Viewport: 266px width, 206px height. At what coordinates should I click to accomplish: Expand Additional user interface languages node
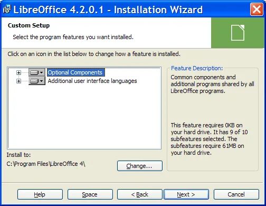[x=18, y=81]
